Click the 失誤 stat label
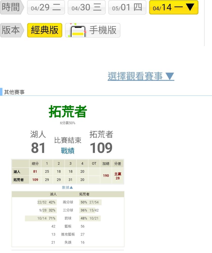Screen dimensions: 212x253 coord(68,242)
